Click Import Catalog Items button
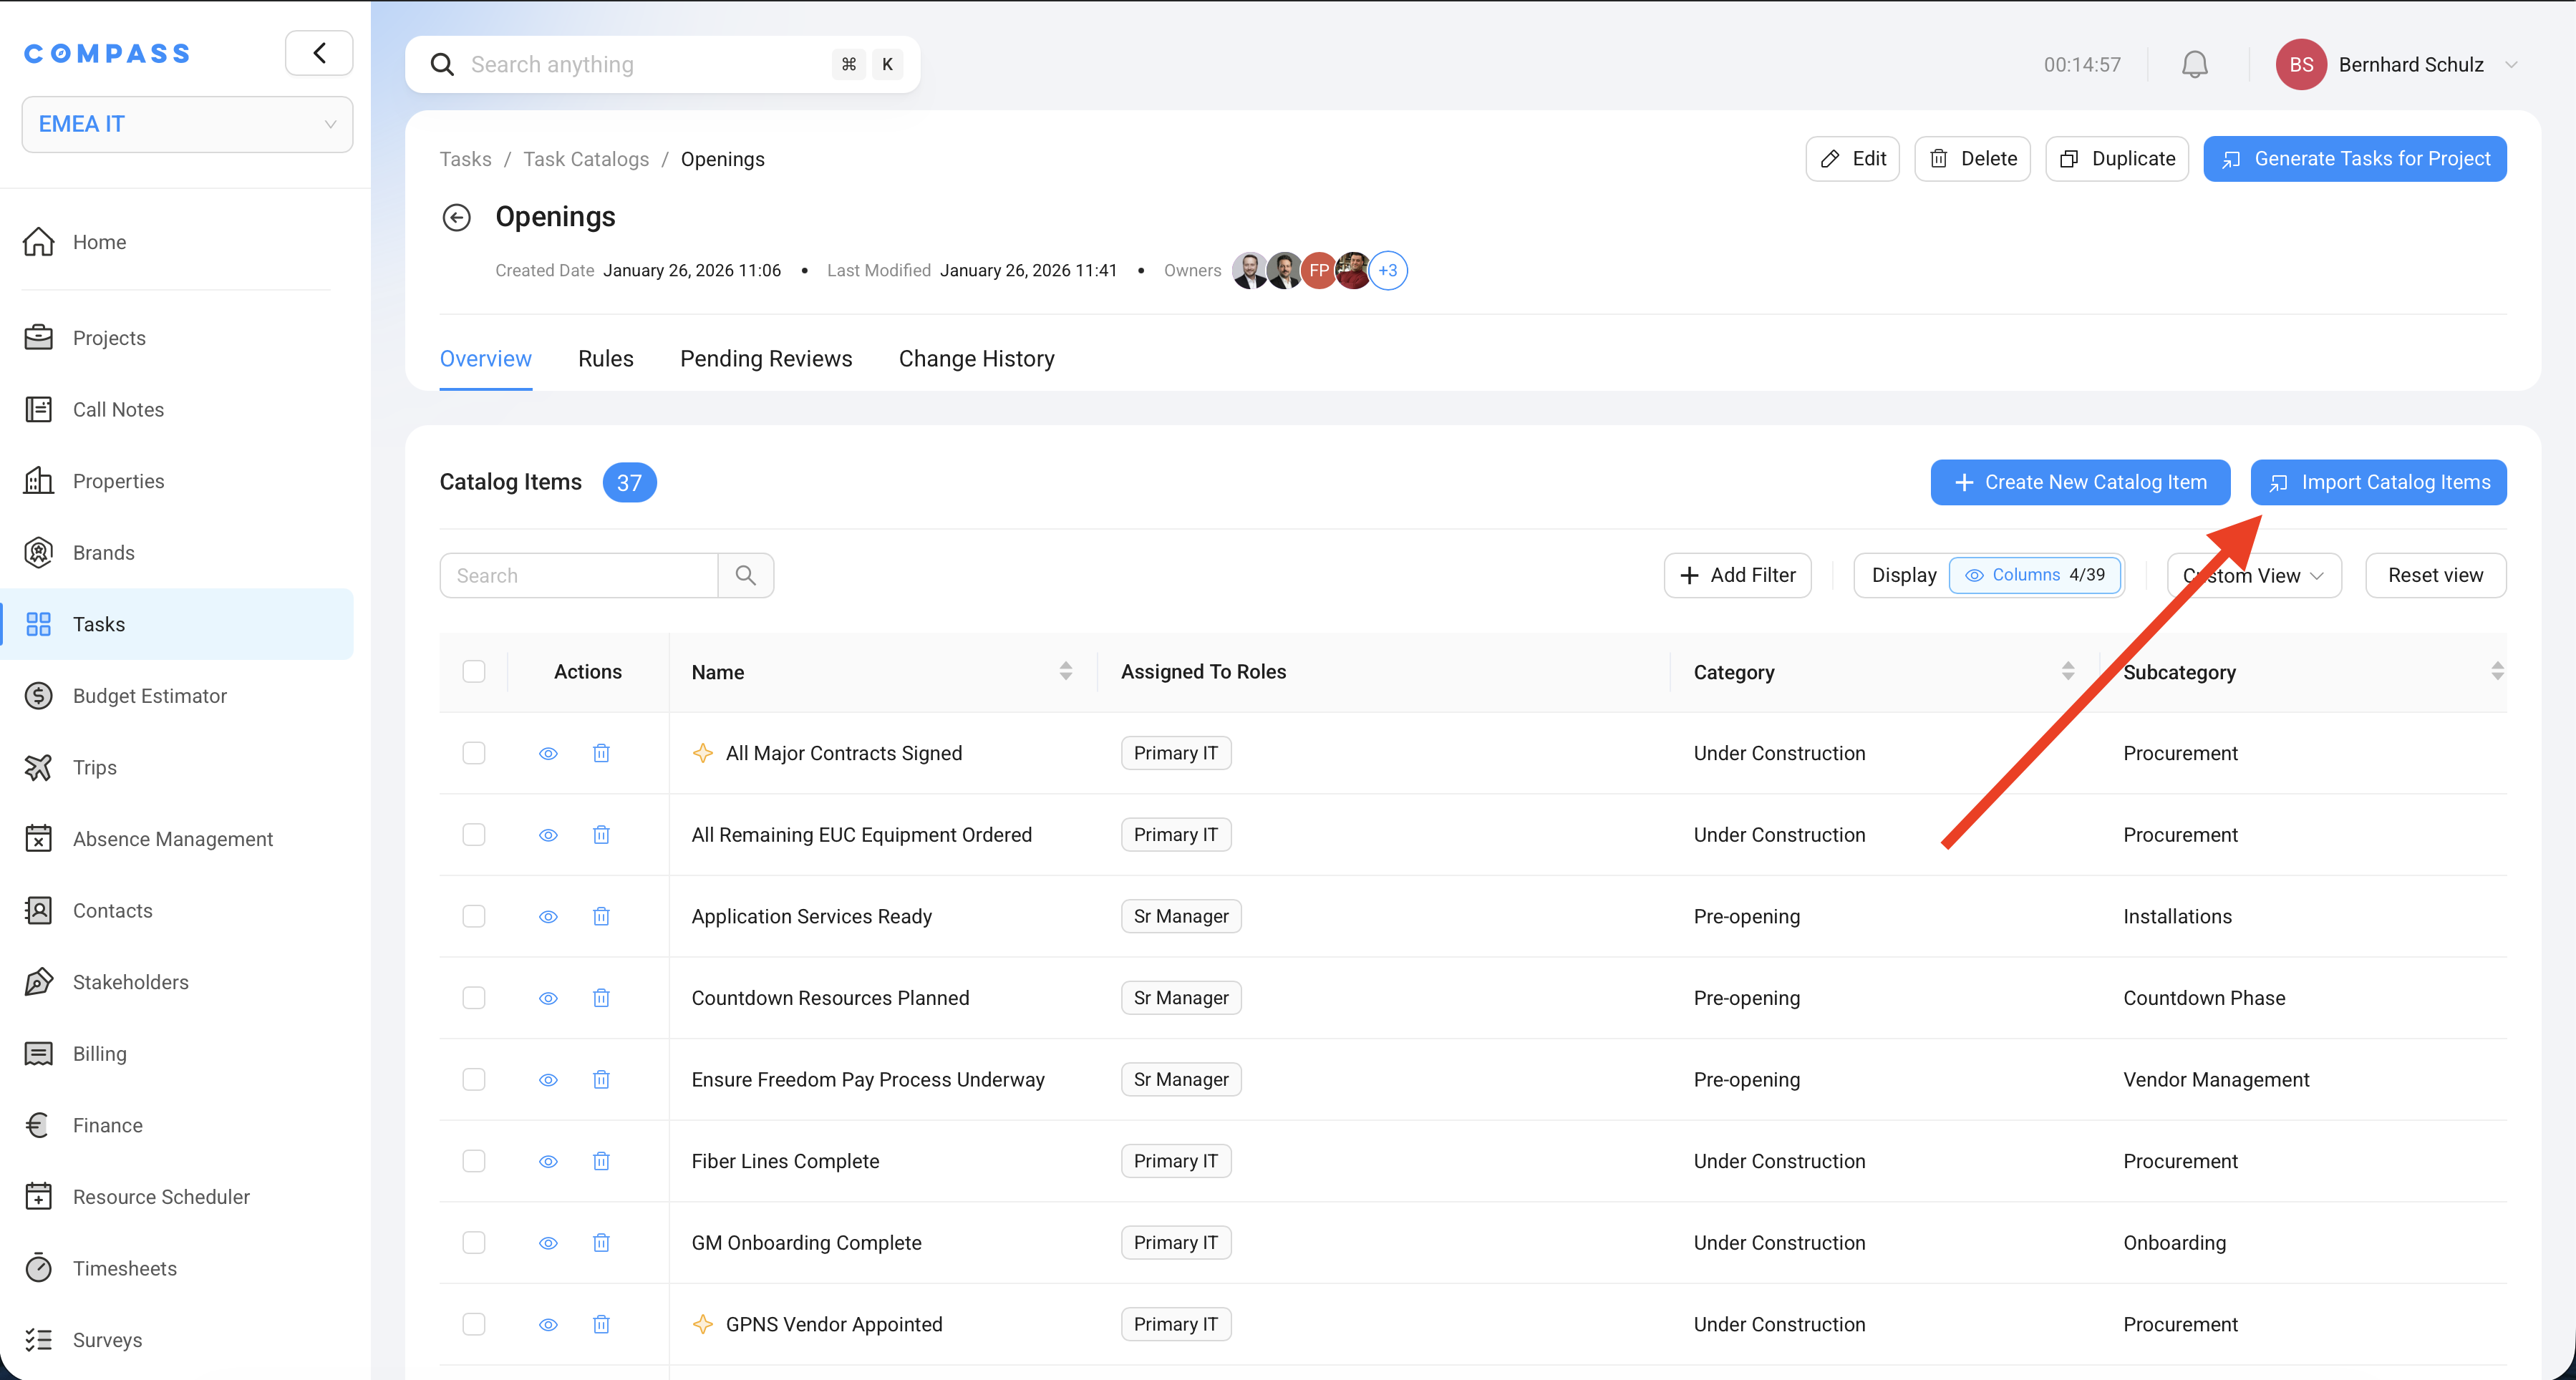Image resolution: width=2576 pixels, height=1380 pixels. pos(2379,483)
